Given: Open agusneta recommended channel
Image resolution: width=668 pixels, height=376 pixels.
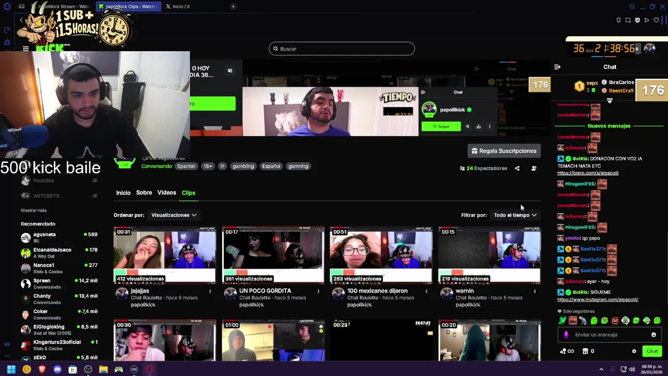Looking at the screenshot, I should (x=59, y=238).
